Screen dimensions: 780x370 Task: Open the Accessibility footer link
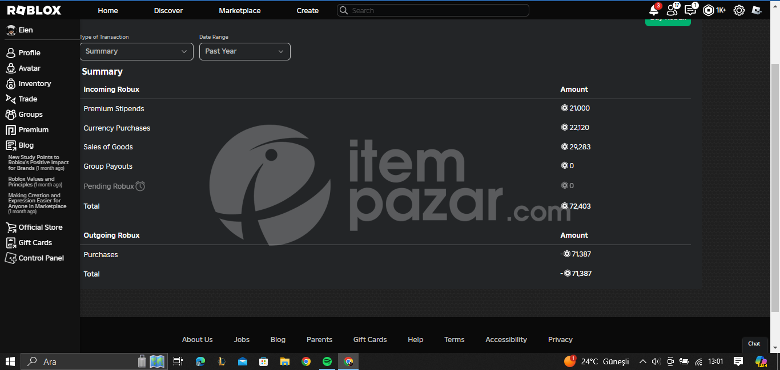(506, 340)
